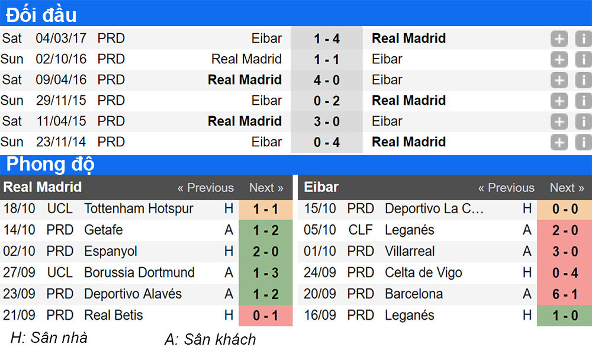Open the info icon for the 09/04/16 match

pos(583,81)
